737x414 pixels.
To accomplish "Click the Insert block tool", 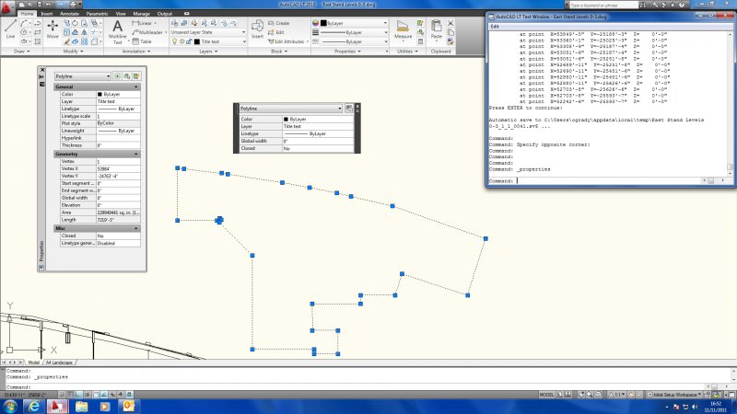I will 257,29.
